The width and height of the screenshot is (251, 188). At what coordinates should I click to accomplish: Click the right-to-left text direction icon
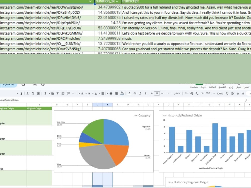click(28, 93)
